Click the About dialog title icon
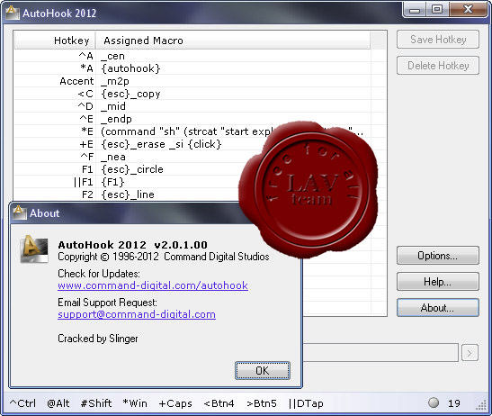 (x=20, y=213)
